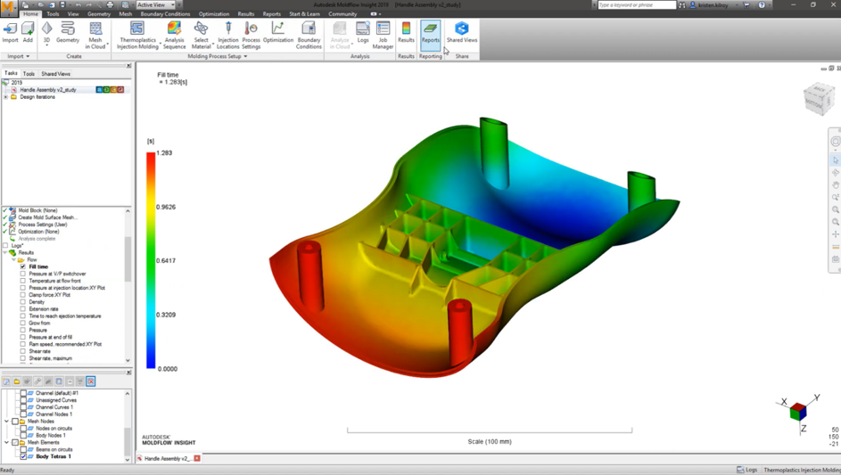The height and width of the screenshot is (475, 841).
Task: Uncheck the Fill time result checkbox
Action: click(23, 266)
